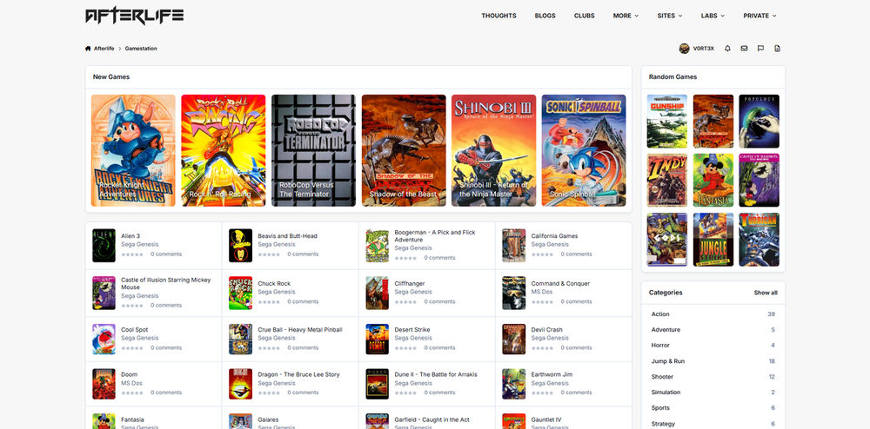The height and width of the screenshot is (429, 870).
Task: Click the document icon beside flag
Action: coord(777,49)
